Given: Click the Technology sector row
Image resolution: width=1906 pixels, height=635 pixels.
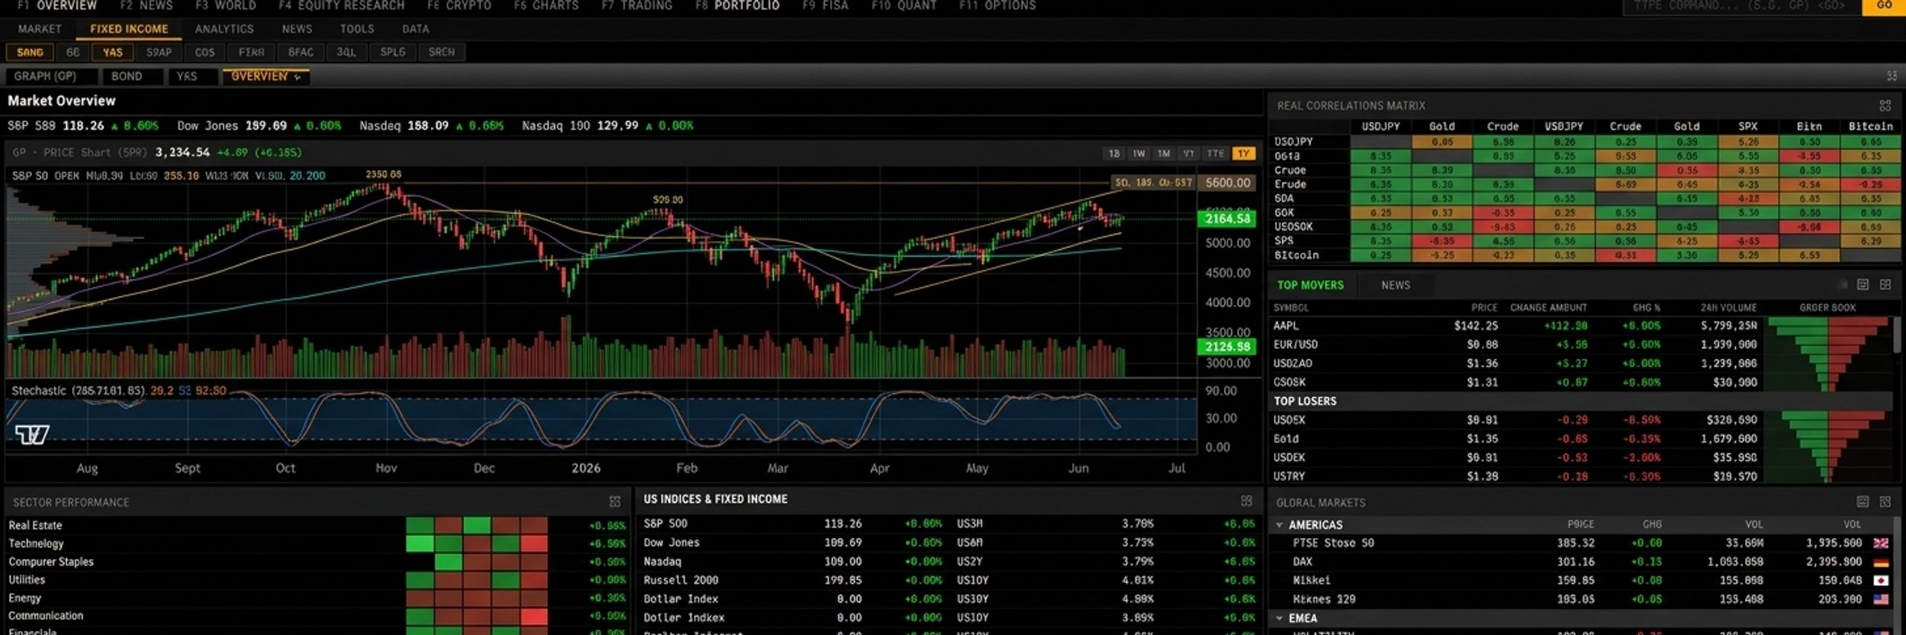Looking at the screenshot, I should (318, 543).
